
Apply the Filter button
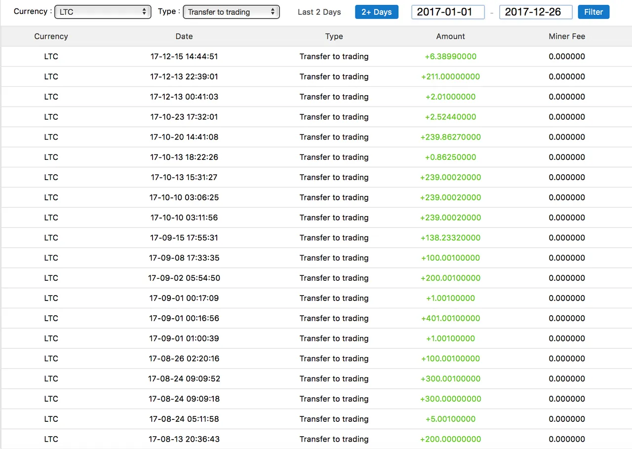[x=593, y=12]
